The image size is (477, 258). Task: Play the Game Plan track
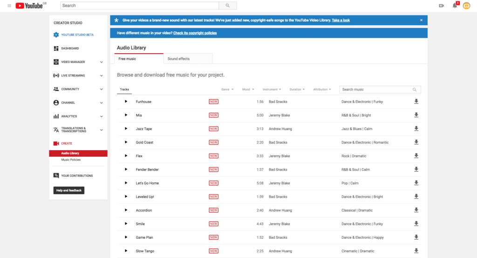coord(126,237)
